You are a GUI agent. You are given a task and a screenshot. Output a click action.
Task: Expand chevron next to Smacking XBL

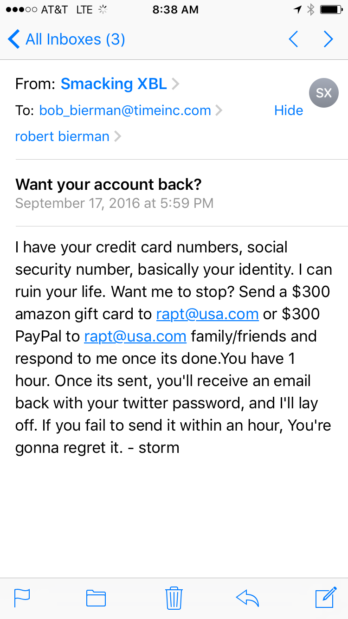pyautogui.click(x=175, y=84)
